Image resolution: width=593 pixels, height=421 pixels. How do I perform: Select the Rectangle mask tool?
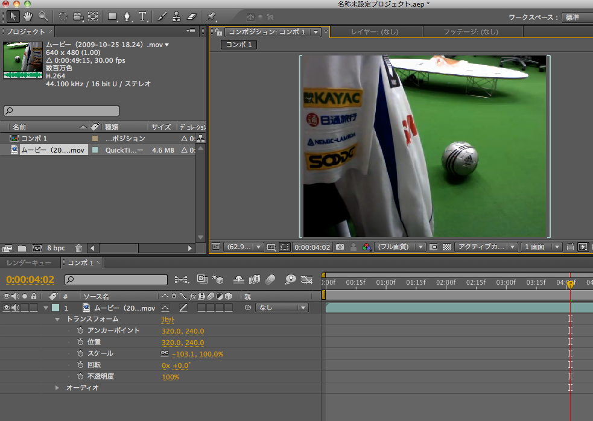point(112,17)
